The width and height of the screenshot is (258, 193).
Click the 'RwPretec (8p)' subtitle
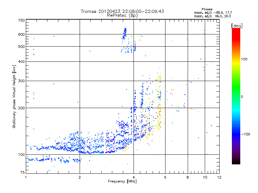click(x=122, y=15)
